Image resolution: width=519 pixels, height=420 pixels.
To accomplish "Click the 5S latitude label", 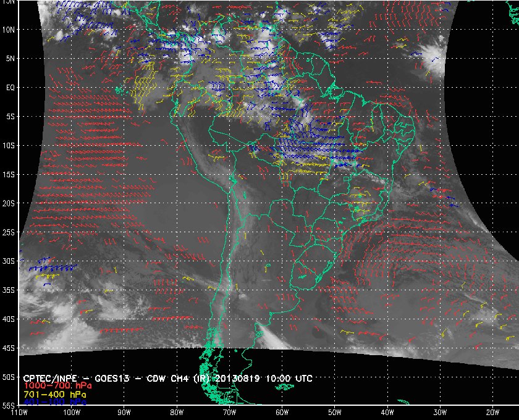I will coord(11,117).
